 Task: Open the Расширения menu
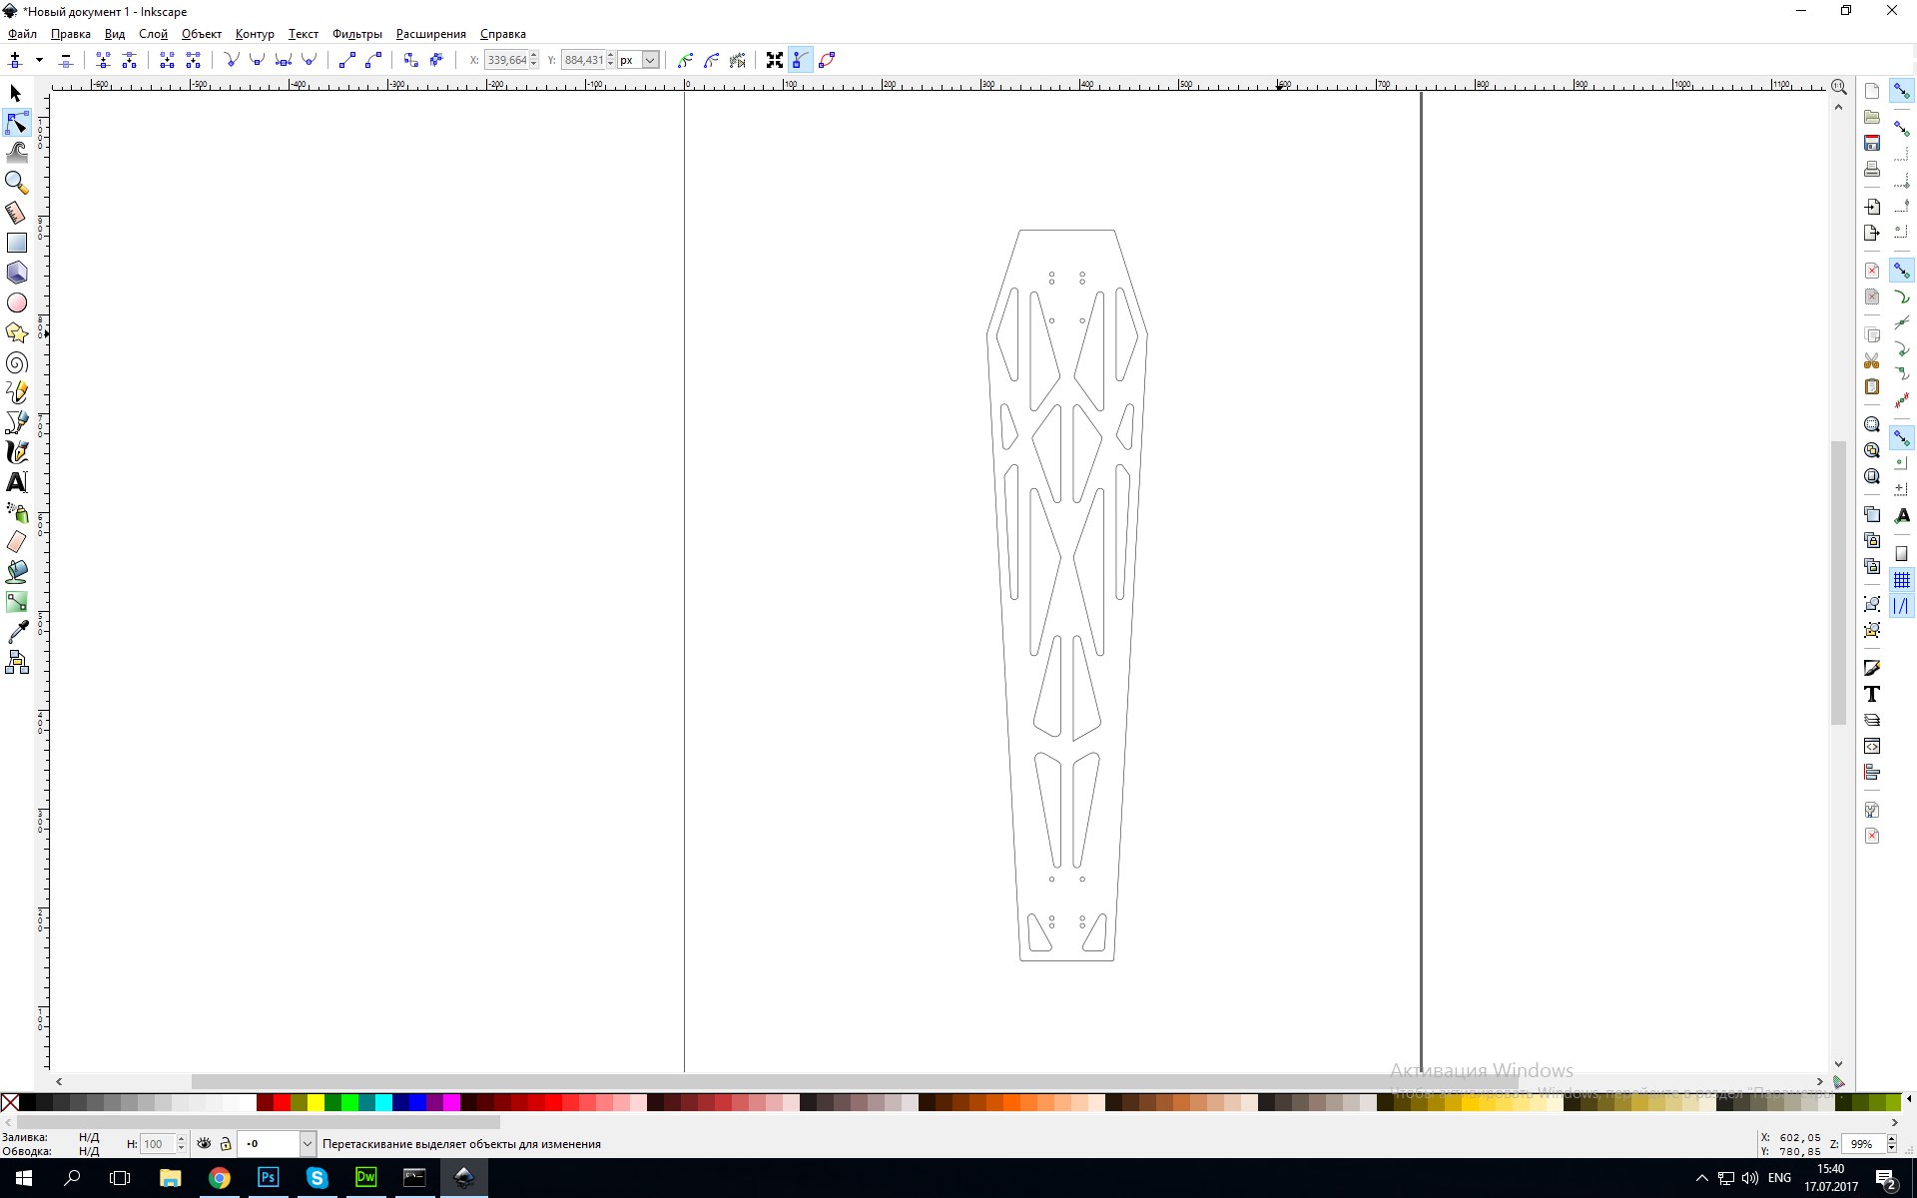tap(431, 34)
